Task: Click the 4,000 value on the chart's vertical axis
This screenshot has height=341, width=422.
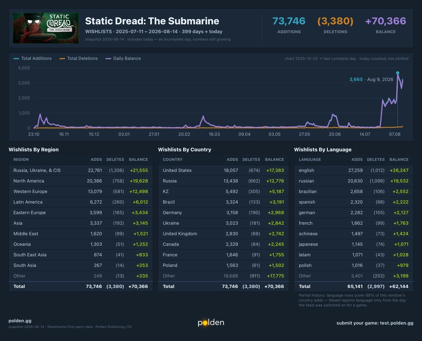Action: point(24,68)
